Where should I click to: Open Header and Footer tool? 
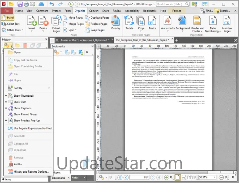tap(197, 24)
